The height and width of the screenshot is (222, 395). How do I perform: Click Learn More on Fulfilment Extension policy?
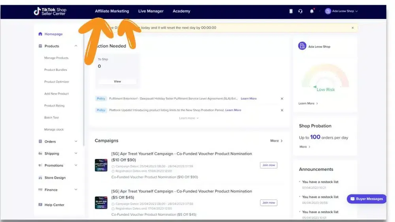[248, 99]
